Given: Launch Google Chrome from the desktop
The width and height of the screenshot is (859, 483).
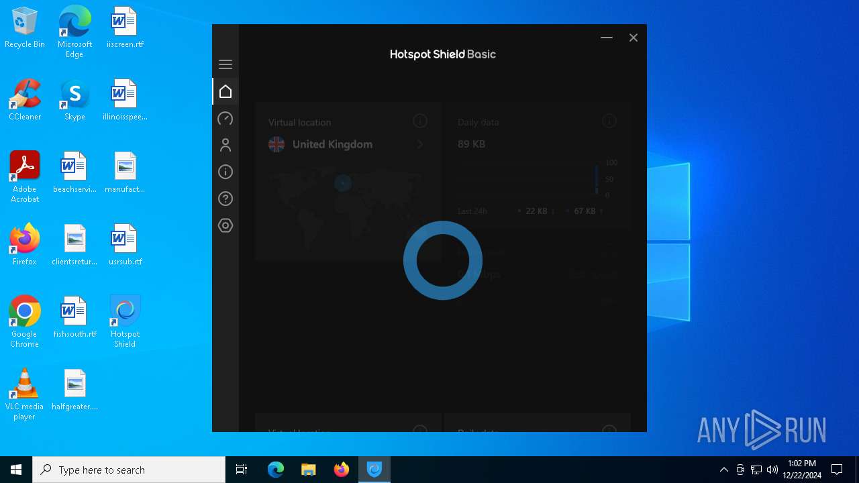Looking at the screenshot, I should pyautogui.click(x=25, y=322).
